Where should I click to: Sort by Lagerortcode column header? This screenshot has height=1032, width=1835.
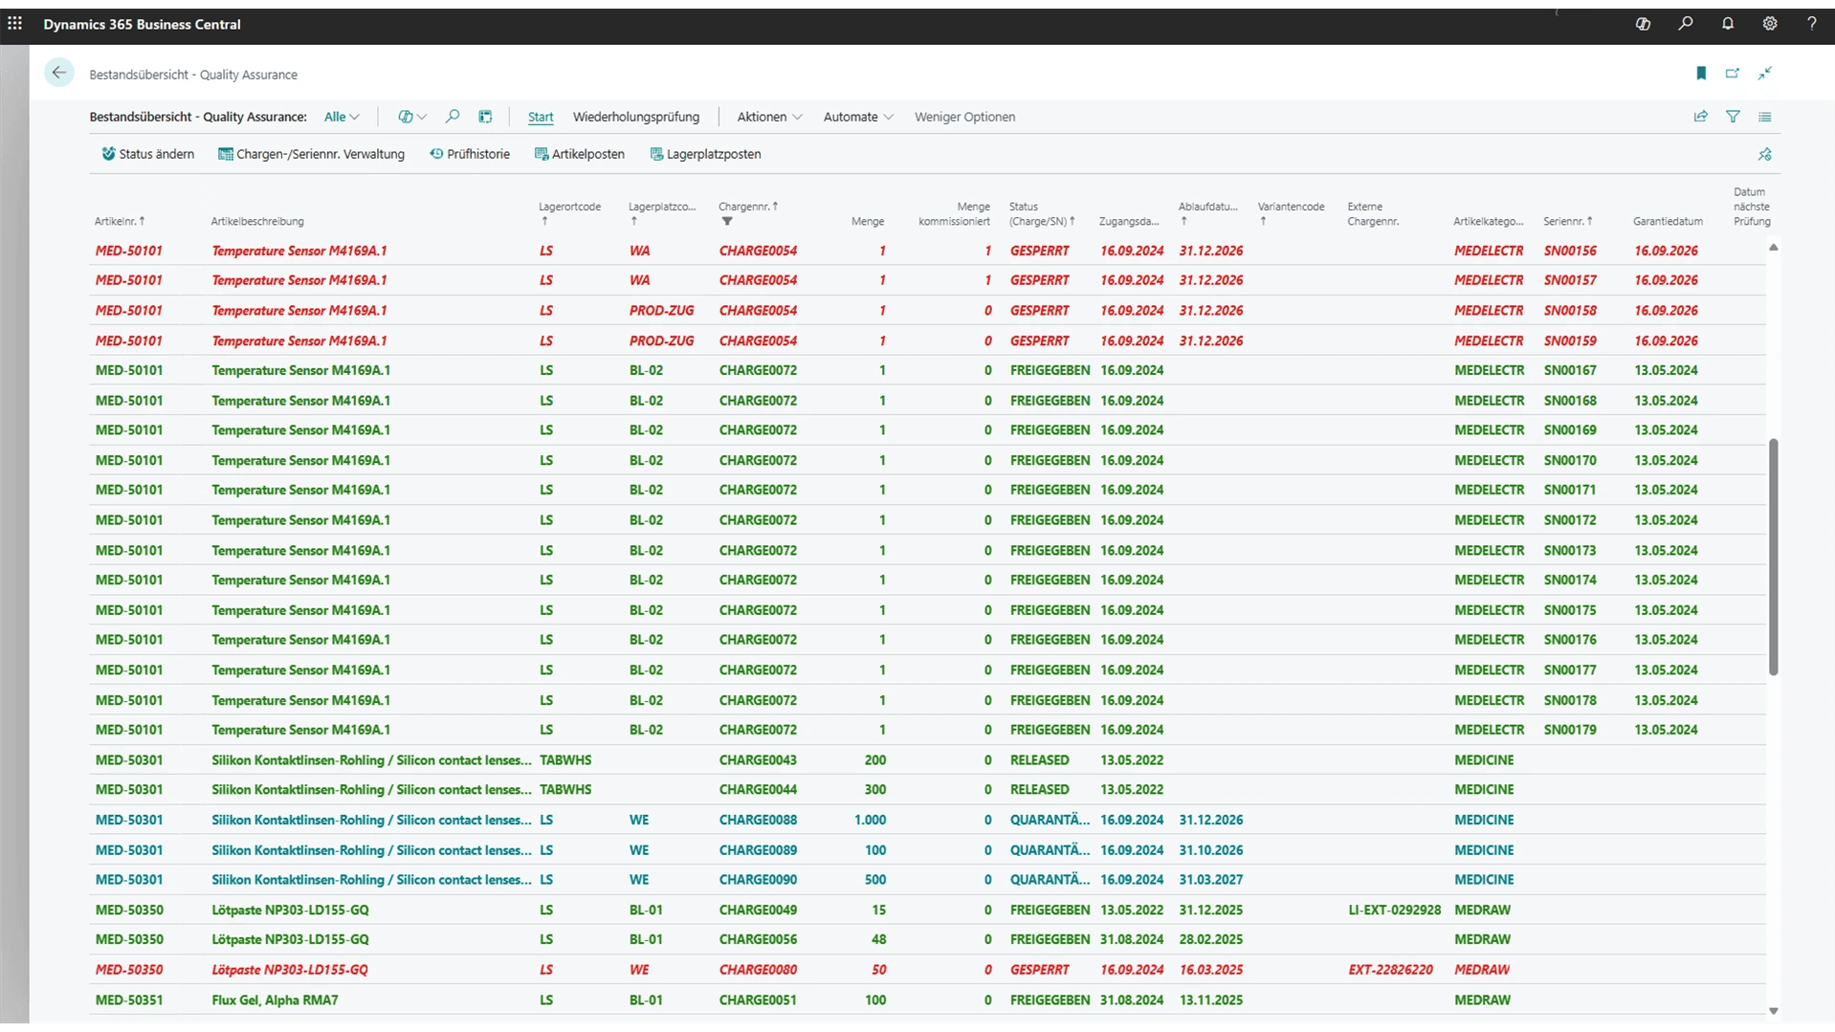[569, 212]
